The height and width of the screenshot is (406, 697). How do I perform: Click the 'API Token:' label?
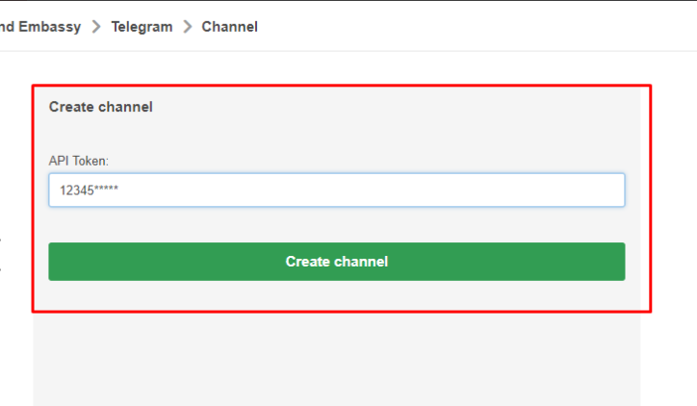pyautogui.click(x=79, y=161)
